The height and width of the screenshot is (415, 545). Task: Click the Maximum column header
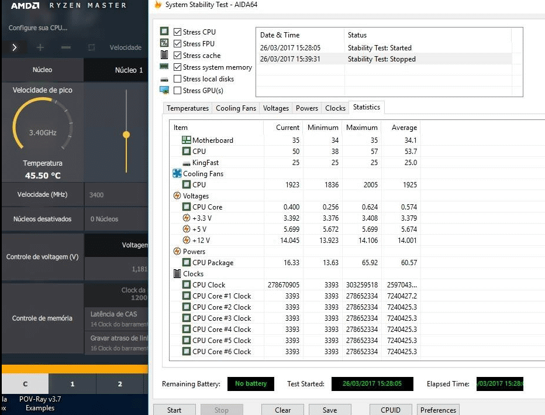coord(361,128)
